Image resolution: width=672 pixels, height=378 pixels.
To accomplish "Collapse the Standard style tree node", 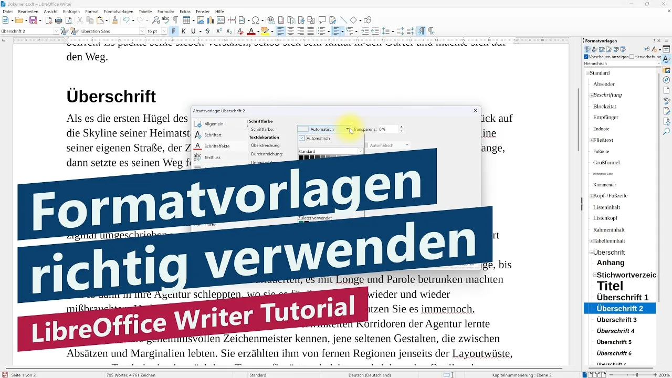I will [587, 73].
